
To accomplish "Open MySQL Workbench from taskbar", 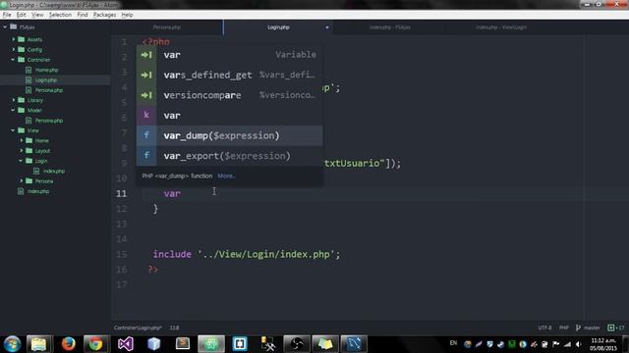I will tap(354, 344).
